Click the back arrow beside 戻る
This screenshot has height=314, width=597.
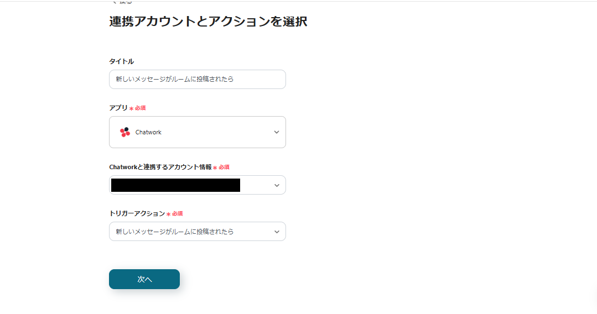click(115, 2)
